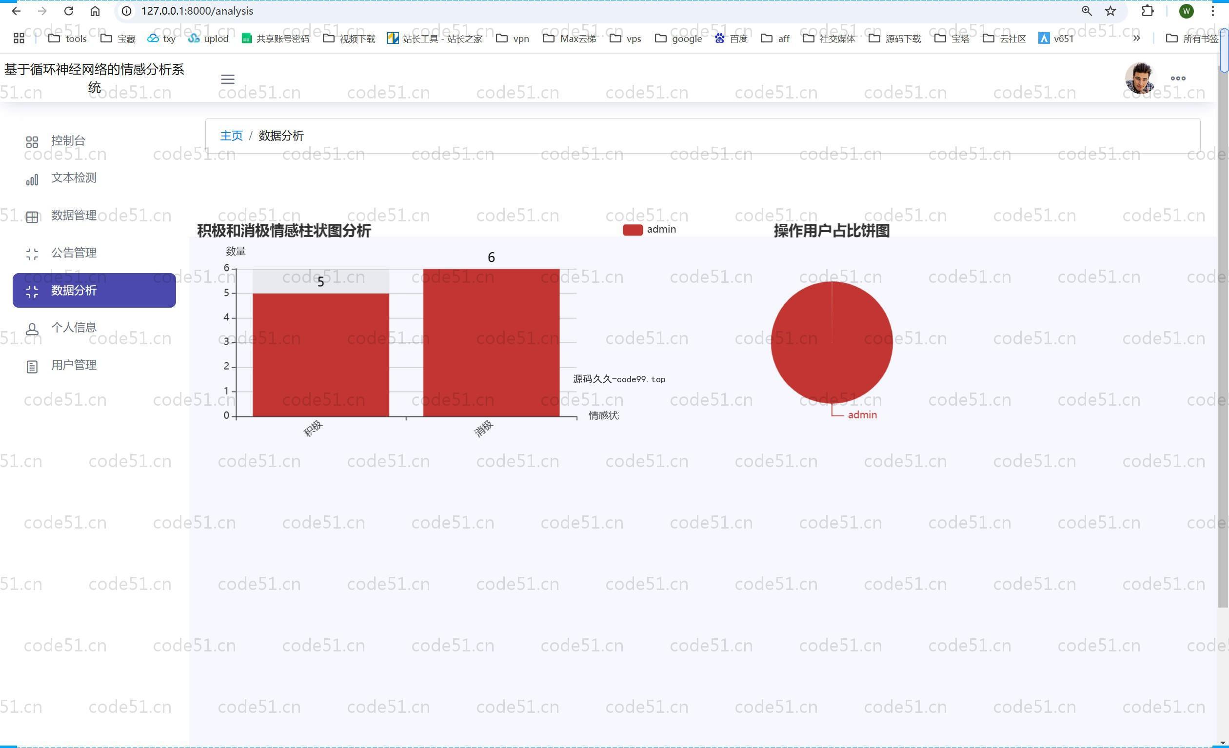Open the 数据管理 menu item

coord(94,216)
